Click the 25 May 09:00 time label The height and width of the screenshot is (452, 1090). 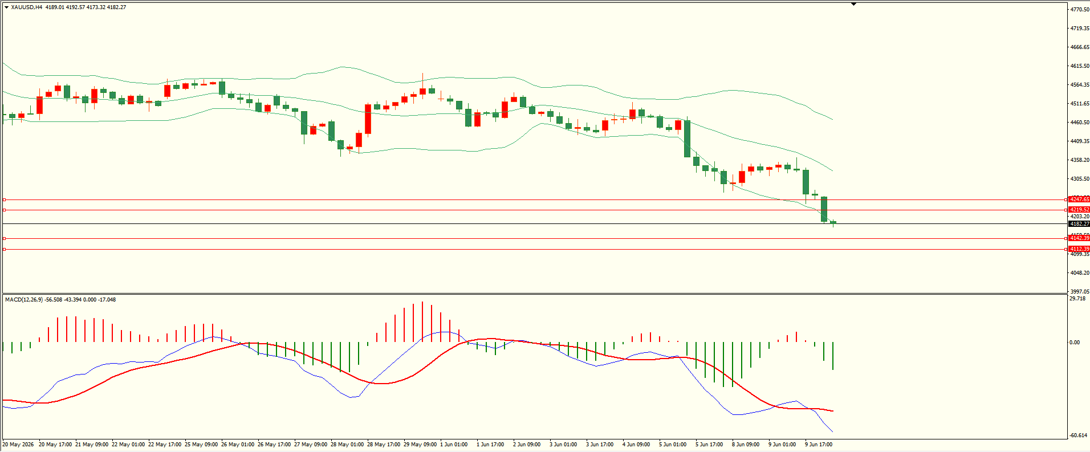[201, 445]
